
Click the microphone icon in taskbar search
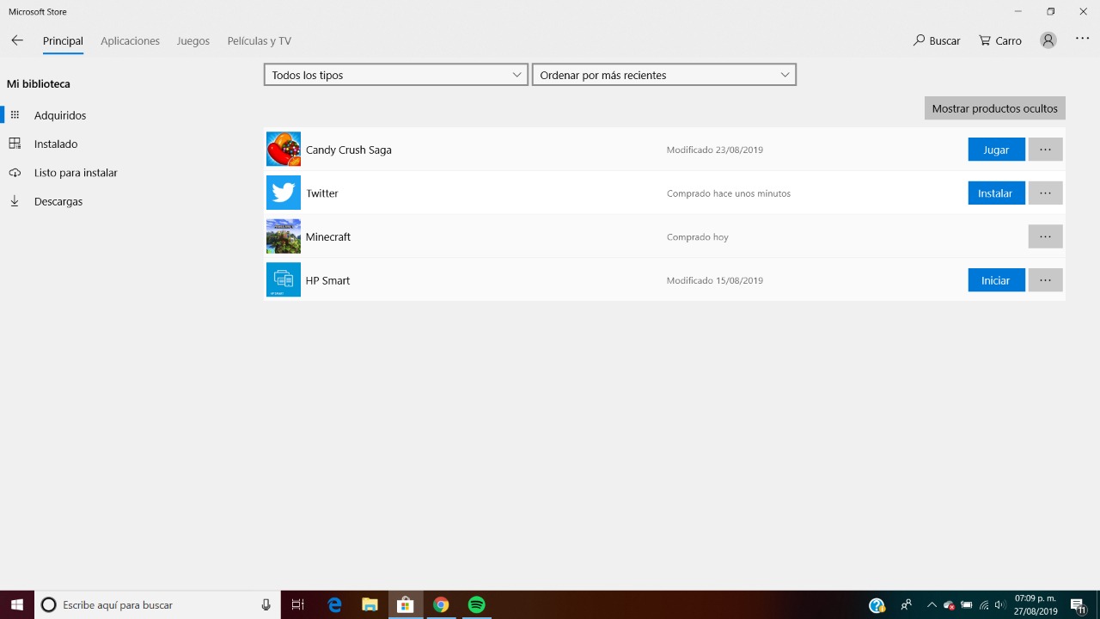(266, 605)
